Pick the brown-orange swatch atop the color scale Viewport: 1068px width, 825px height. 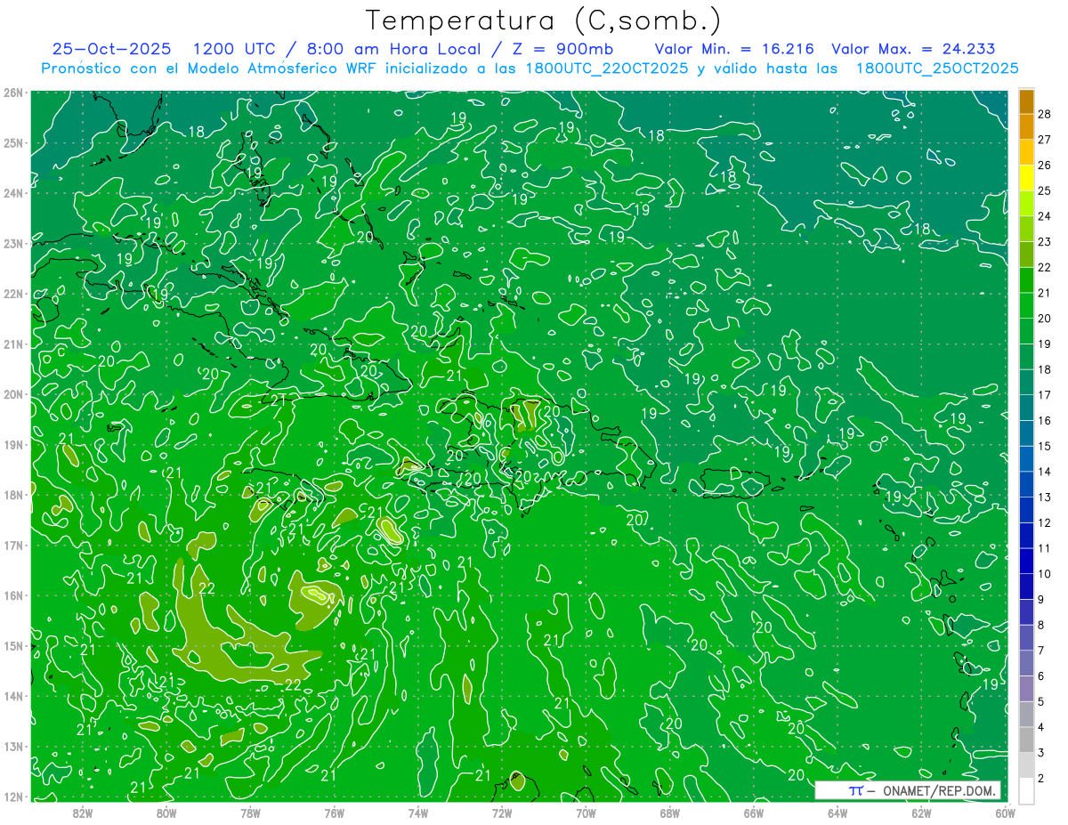point(1026,101)
